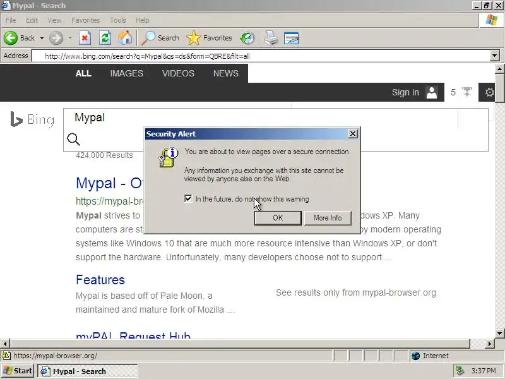Select the Mypal - Search taskbar button
Image resolution: width=505 pixels, height=379 pixels.
(x=88, y=371)
